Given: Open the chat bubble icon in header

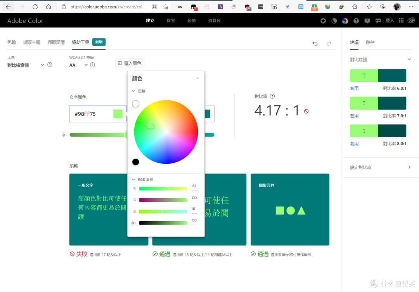Looking at the screenshot, I should click(378, 21).
